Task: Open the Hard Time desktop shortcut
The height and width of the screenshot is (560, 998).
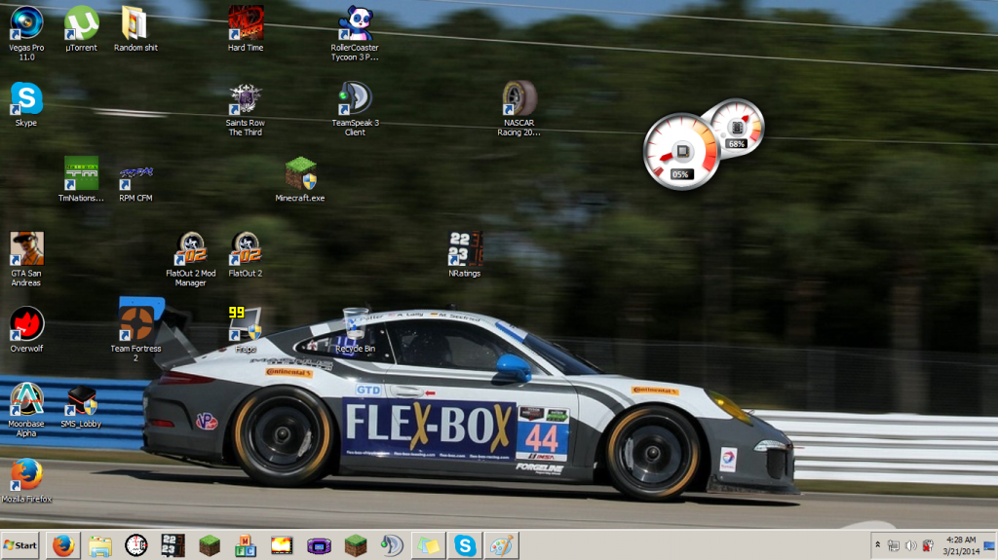Action: (x=245, y=28)
